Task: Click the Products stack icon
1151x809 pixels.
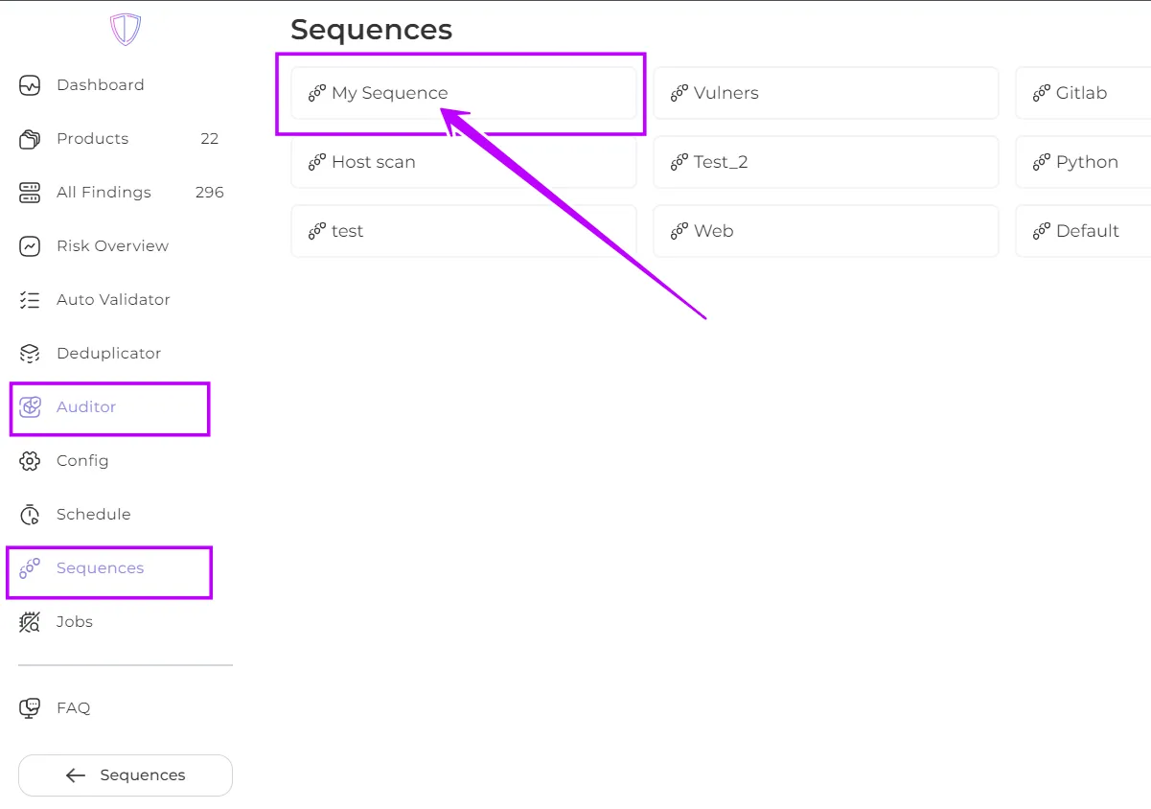Action: [x=30, y=139]
